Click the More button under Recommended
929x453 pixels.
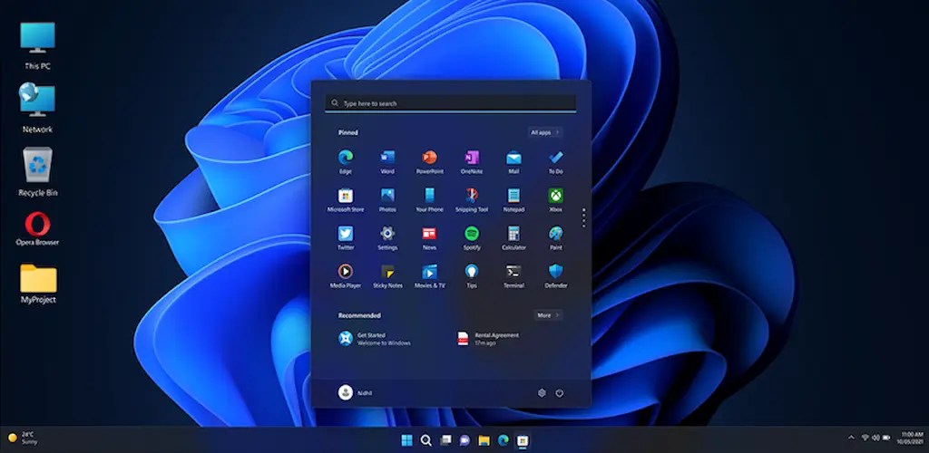pos(547,315)
